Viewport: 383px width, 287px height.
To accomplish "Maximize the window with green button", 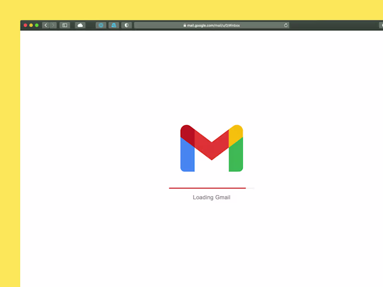I will (37, 25).
